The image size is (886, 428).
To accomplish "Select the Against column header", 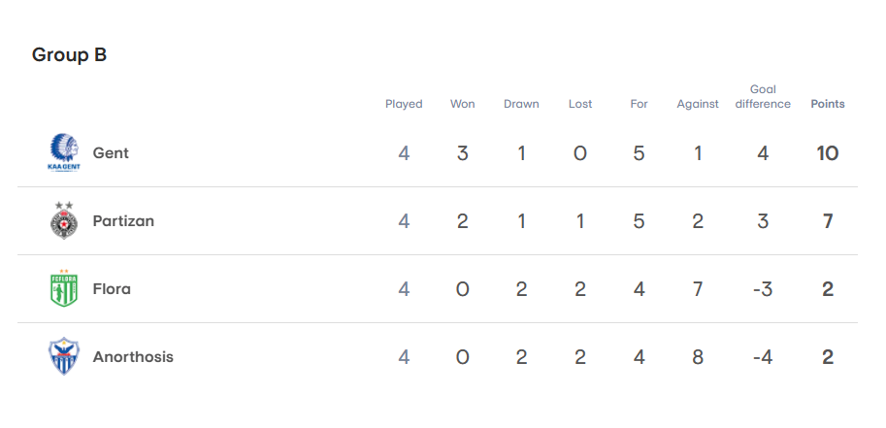I will 698,104.
